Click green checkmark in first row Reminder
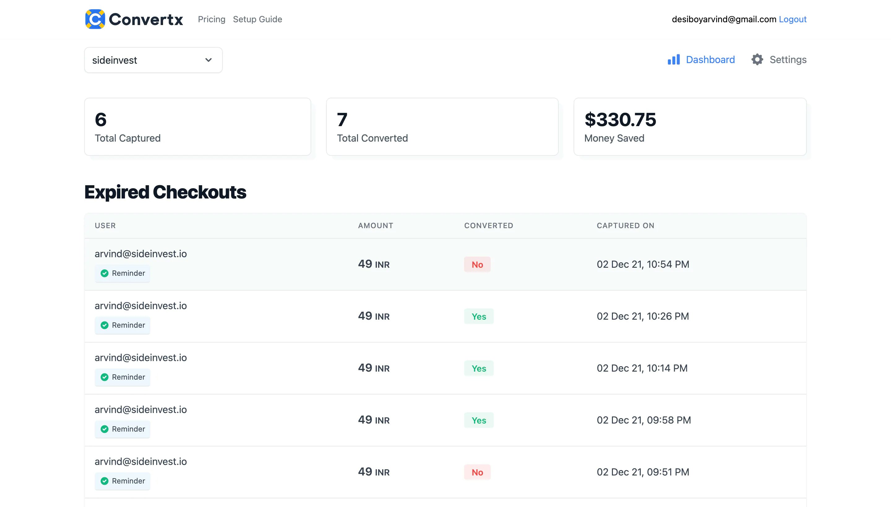The width and height of the screenshot is (891, 507). [104, 273]
